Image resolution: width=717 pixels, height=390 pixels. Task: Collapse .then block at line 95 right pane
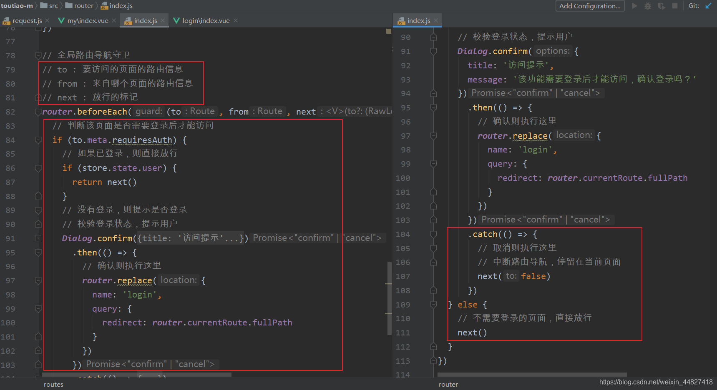click(433, 108)
